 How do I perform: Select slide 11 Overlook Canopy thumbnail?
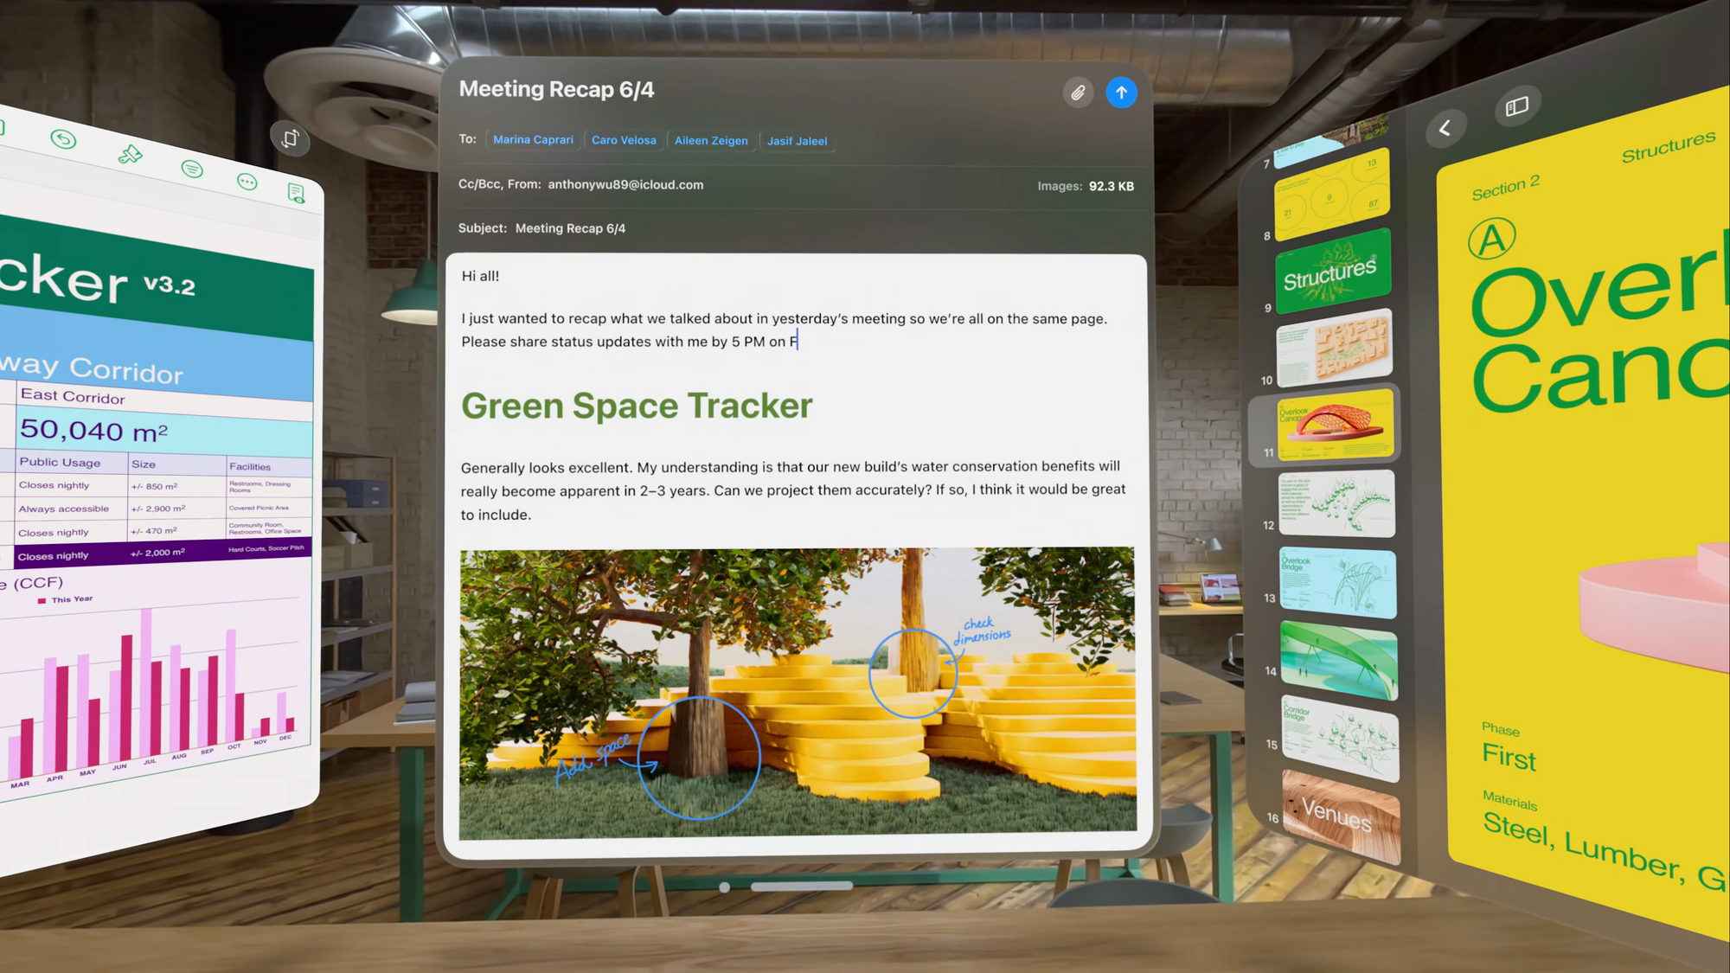coord(1330,426)
